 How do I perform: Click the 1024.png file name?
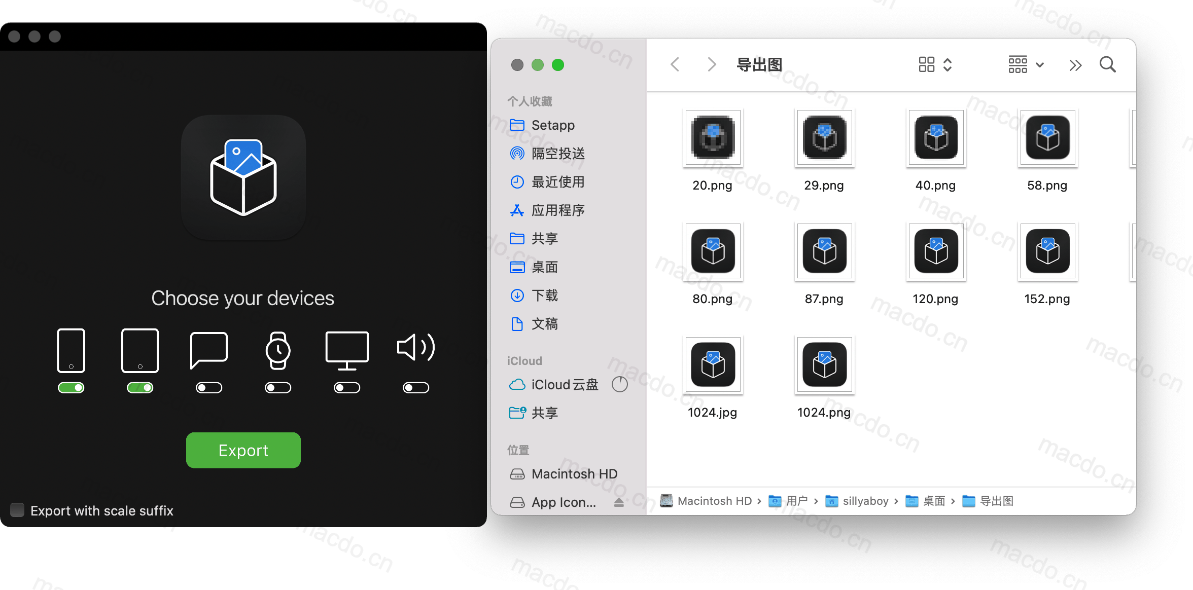pyautogui.click(x=824, y=413)
